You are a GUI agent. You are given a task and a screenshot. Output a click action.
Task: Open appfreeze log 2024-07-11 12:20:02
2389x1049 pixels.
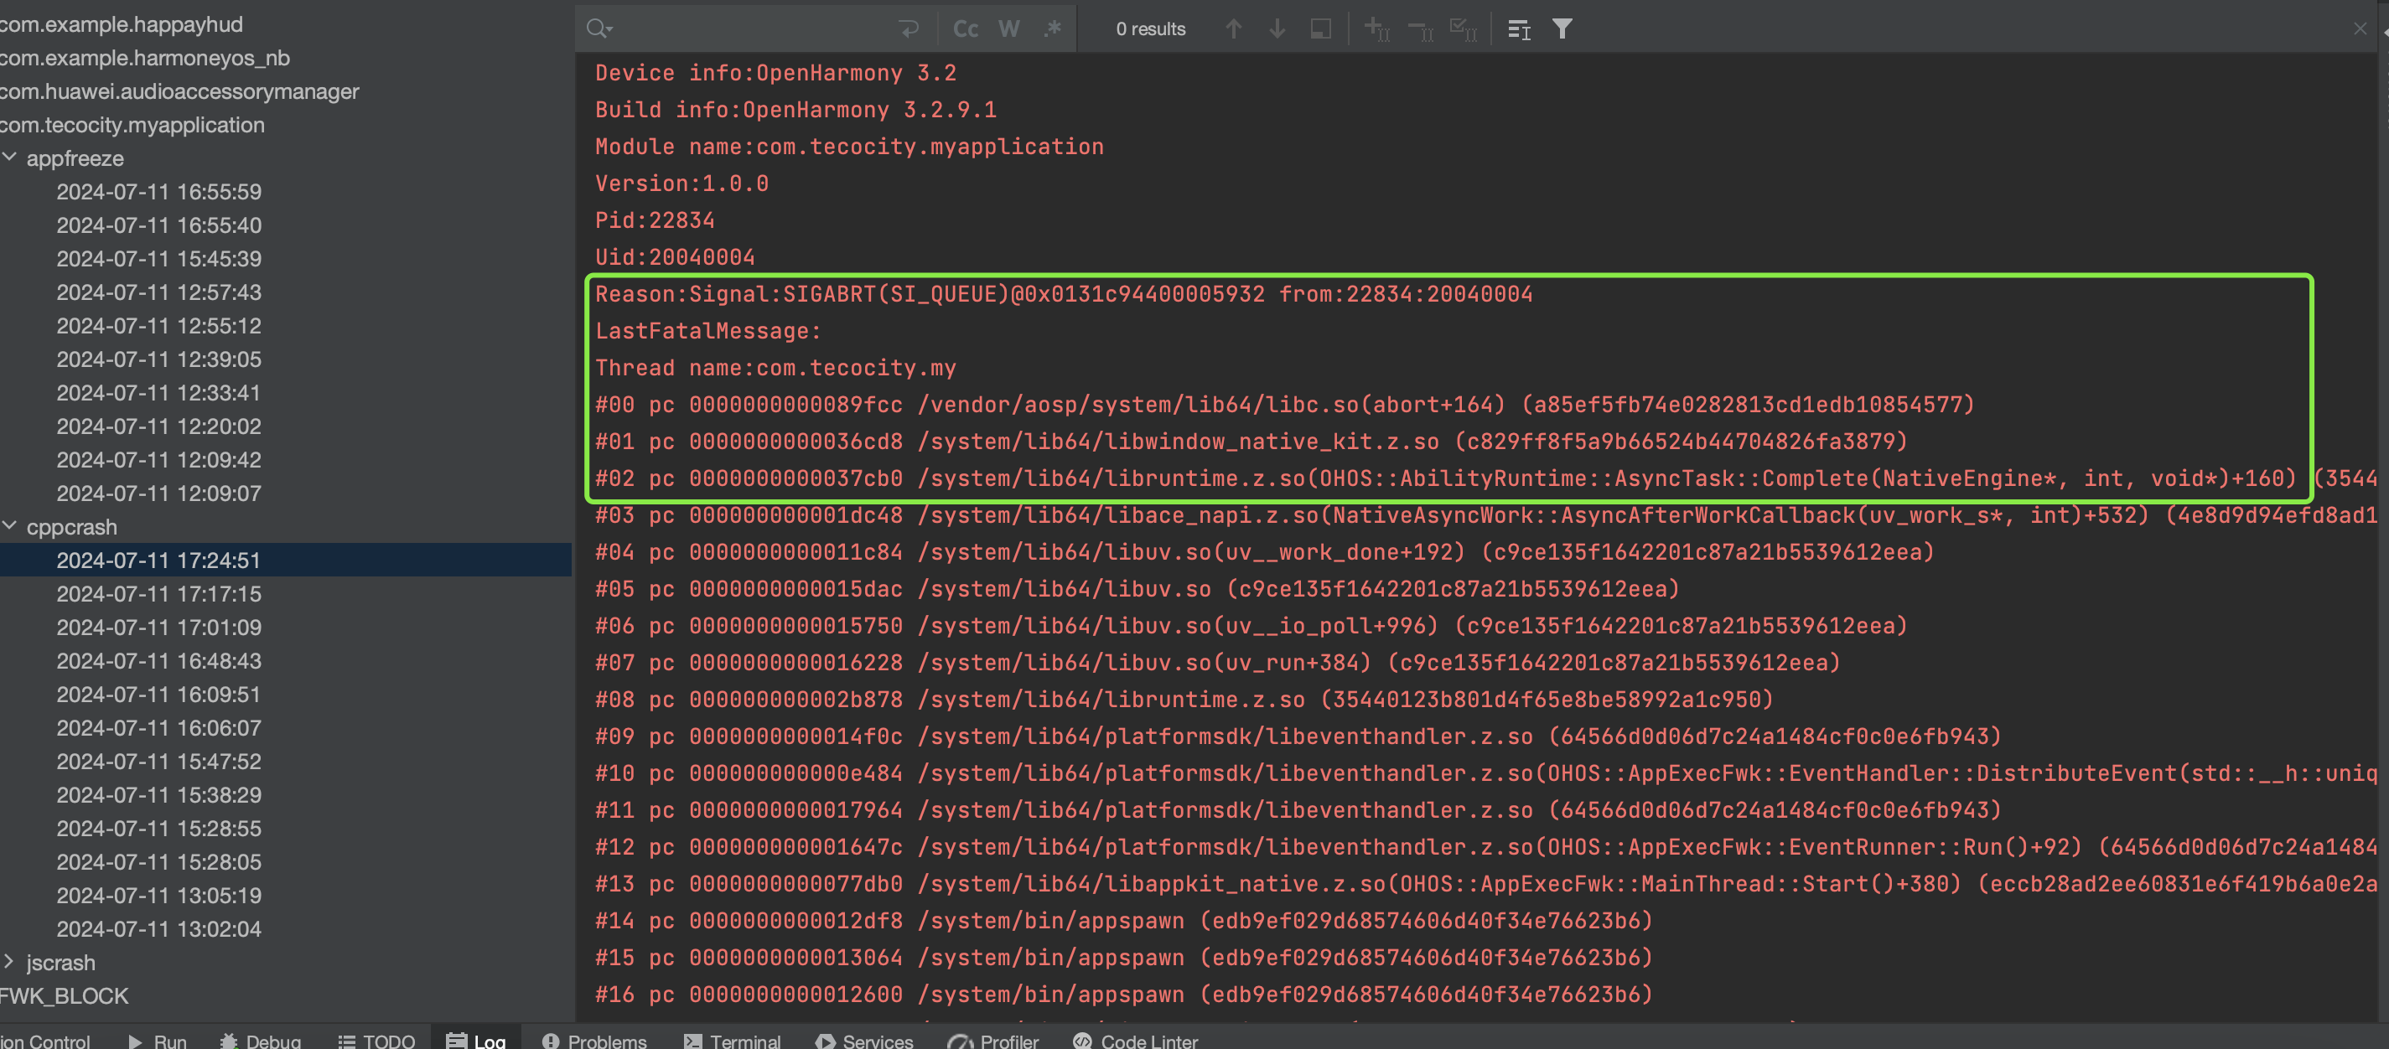pyautogui.click(x=158, y=426)
